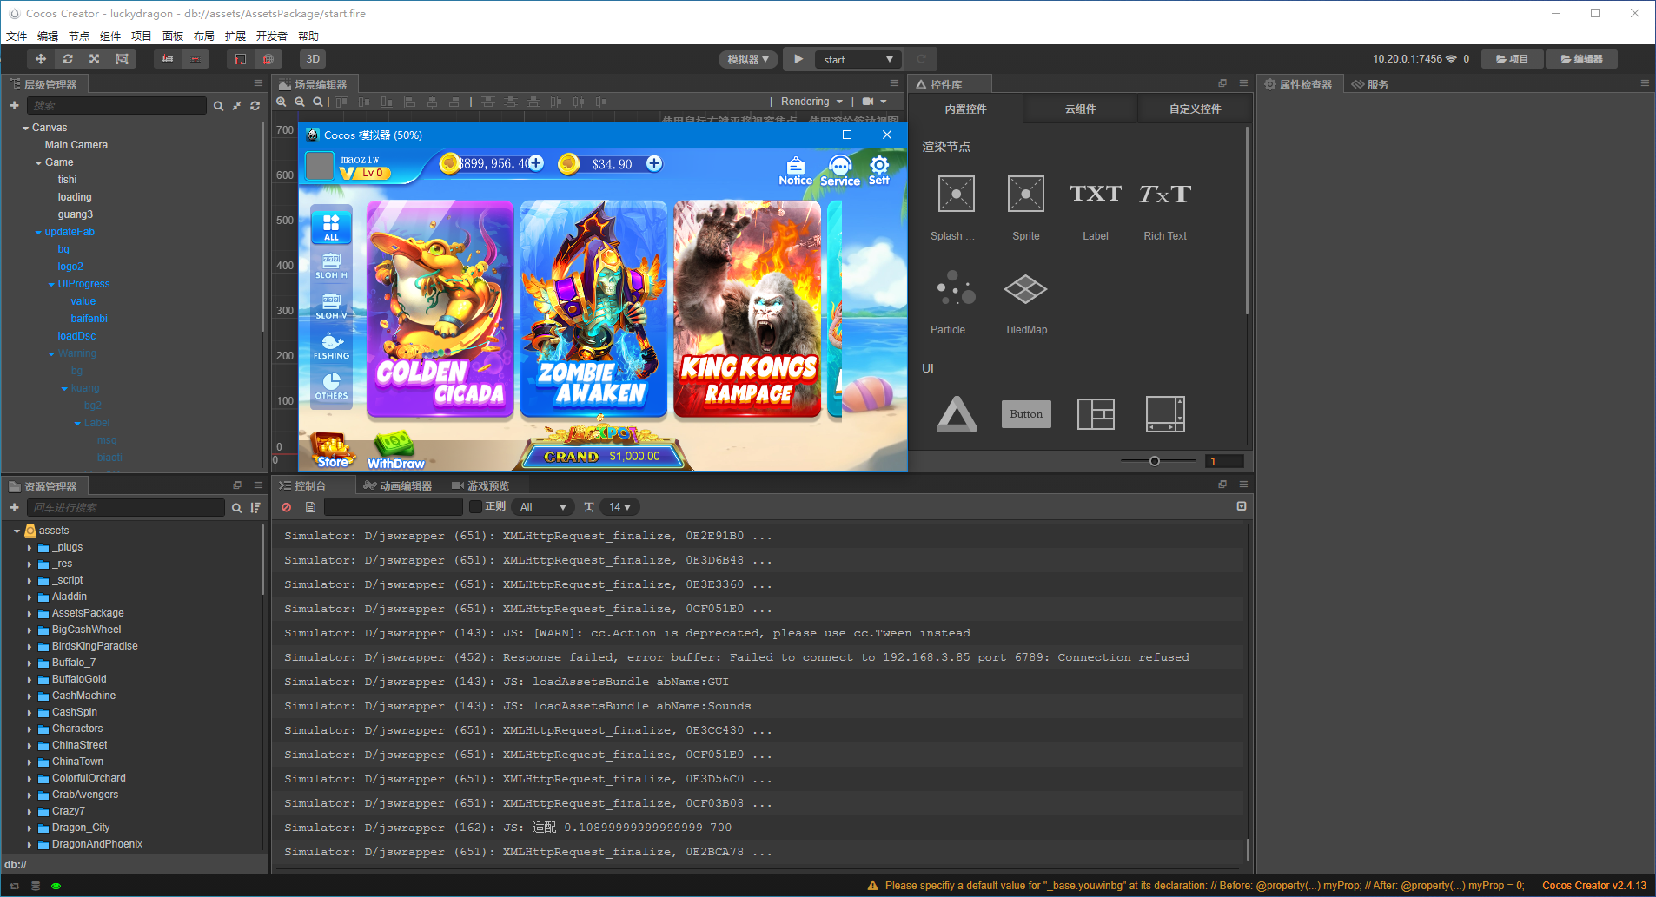
Task: Select the FISHING games category
Action: [331, 346]
